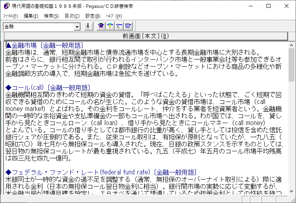Click the 前画面[本文](B) button
This screenshot has height=203, width=296.
coord(146,36)
